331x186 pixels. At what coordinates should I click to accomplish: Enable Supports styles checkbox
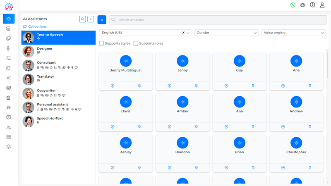101,43
